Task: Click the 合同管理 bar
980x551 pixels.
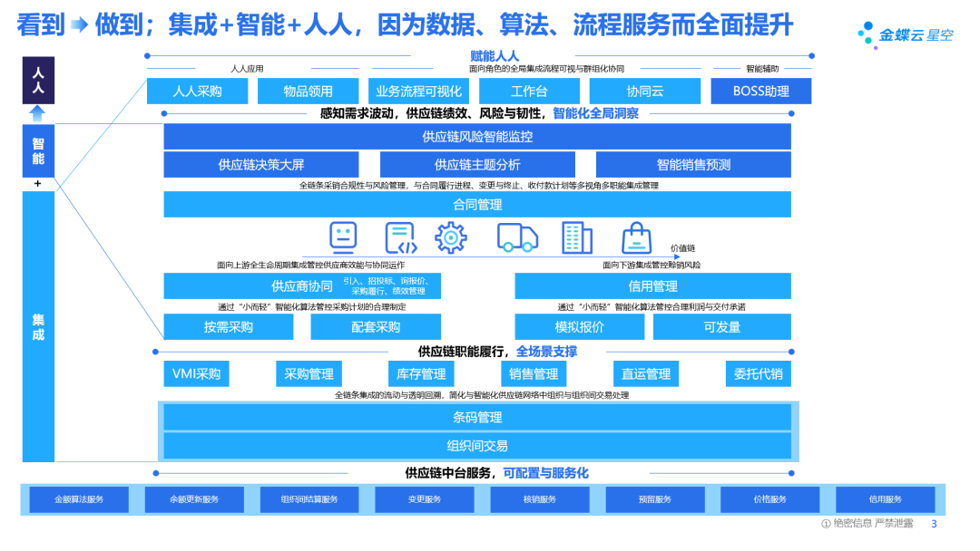Action: point(477,205)
